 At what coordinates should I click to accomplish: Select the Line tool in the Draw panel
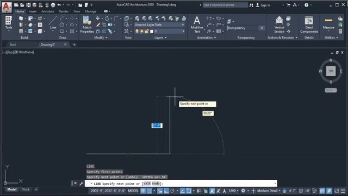tap(53, 23)
